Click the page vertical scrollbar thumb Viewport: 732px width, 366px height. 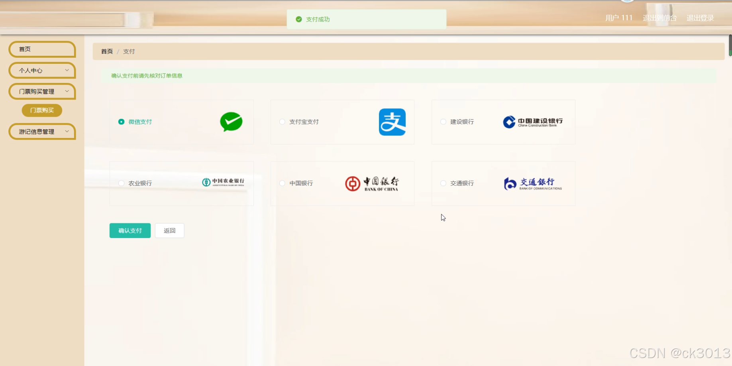[730, 45]
